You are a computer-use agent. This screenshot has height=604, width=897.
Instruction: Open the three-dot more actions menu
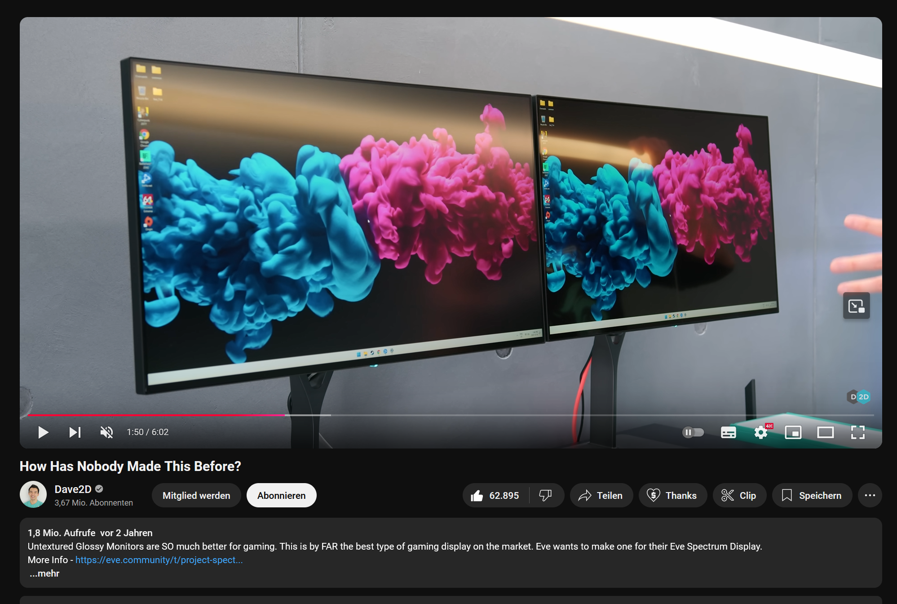click(x=870, y=495)
